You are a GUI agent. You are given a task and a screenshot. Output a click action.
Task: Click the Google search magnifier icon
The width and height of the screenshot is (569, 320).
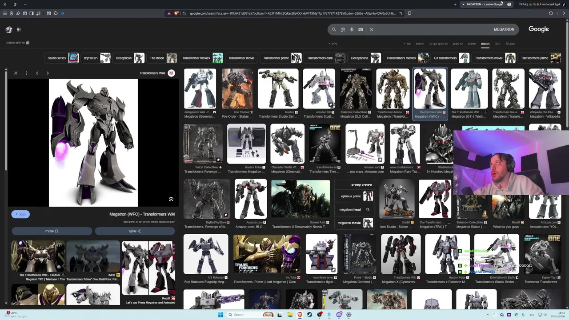coord(334,30)
